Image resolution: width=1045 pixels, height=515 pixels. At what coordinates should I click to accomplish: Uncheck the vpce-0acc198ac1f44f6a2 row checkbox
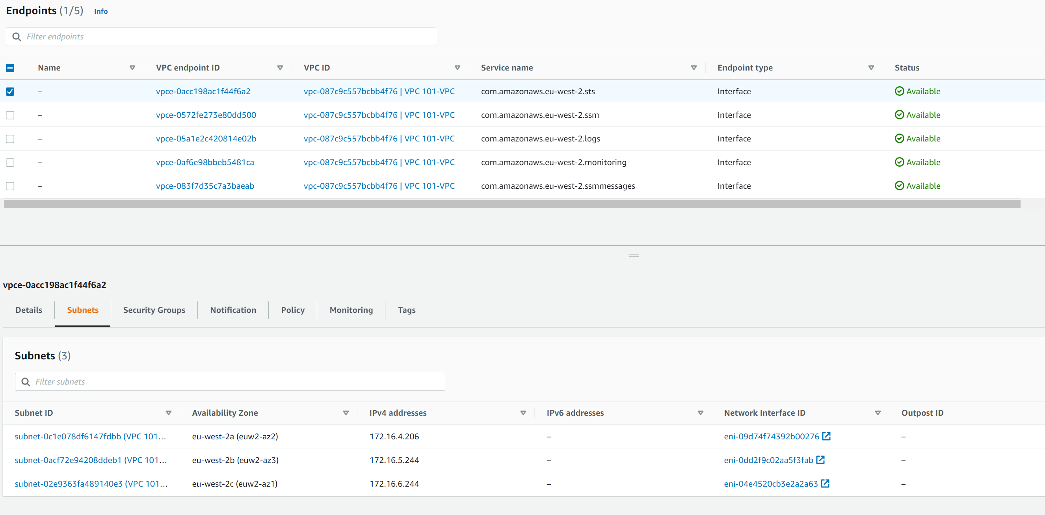click(10, 92)
